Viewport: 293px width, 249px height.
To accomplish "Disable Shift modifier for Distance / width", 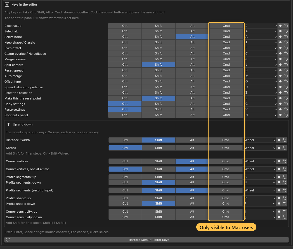I will click(159, 140).
